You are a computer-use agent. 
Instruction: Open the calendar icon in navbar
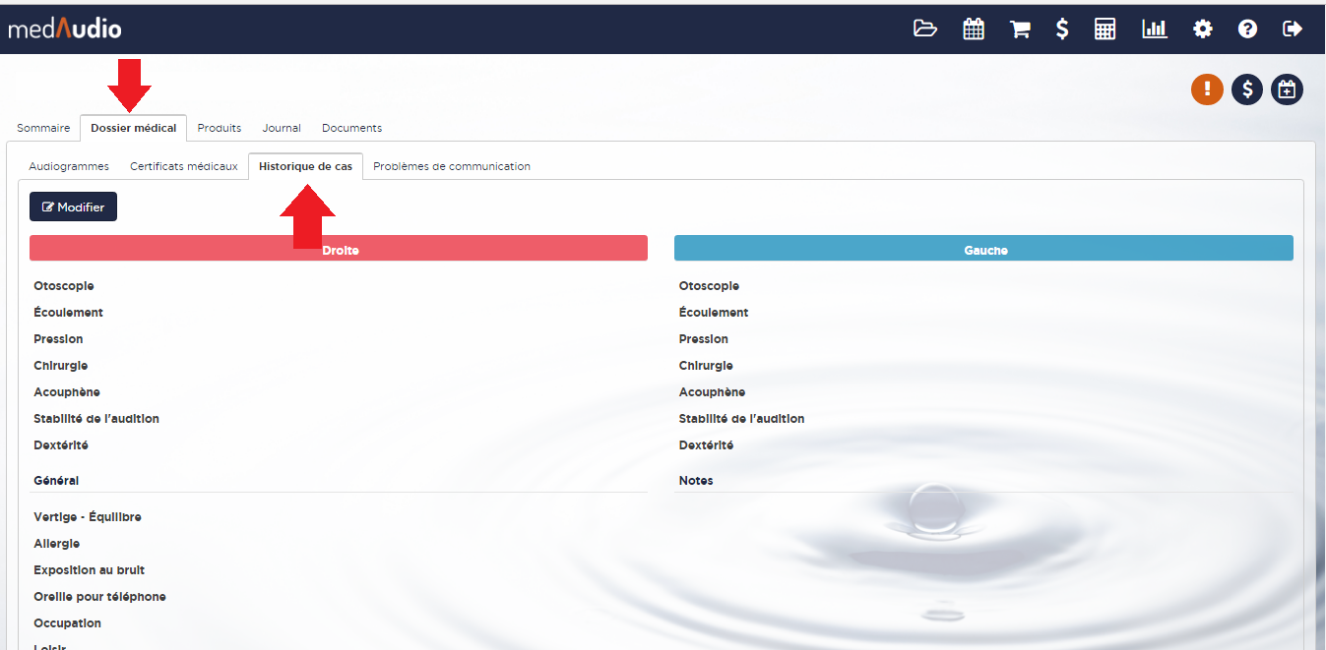(x=974, y=30)
